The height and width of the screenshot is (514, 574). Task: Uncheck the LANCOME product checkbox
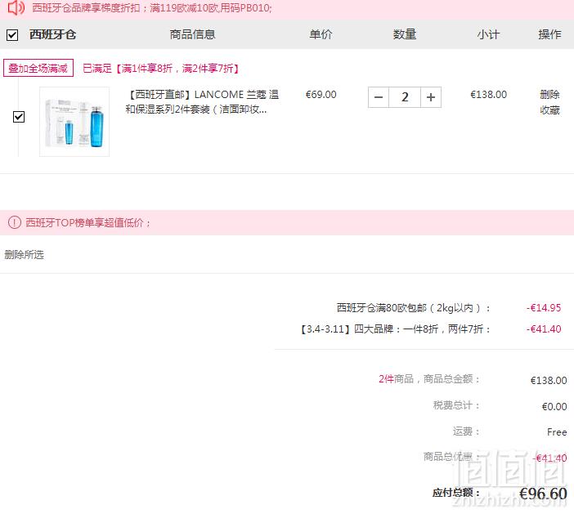(19, 117)
